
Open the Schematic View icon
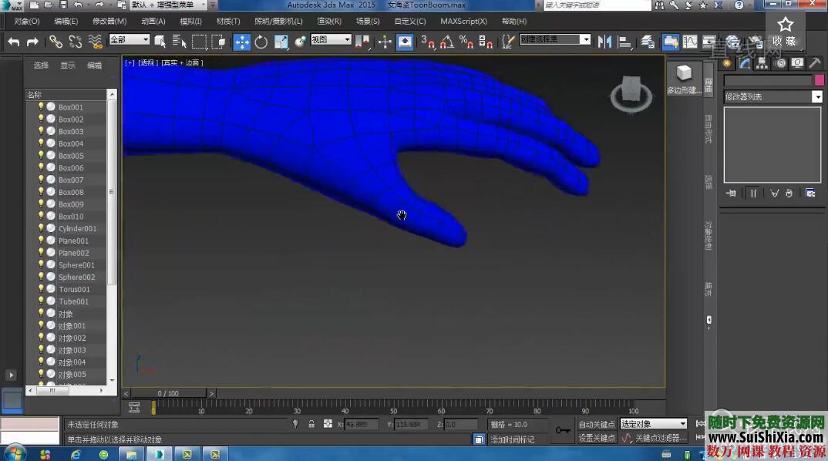click(x=709, y=42)
